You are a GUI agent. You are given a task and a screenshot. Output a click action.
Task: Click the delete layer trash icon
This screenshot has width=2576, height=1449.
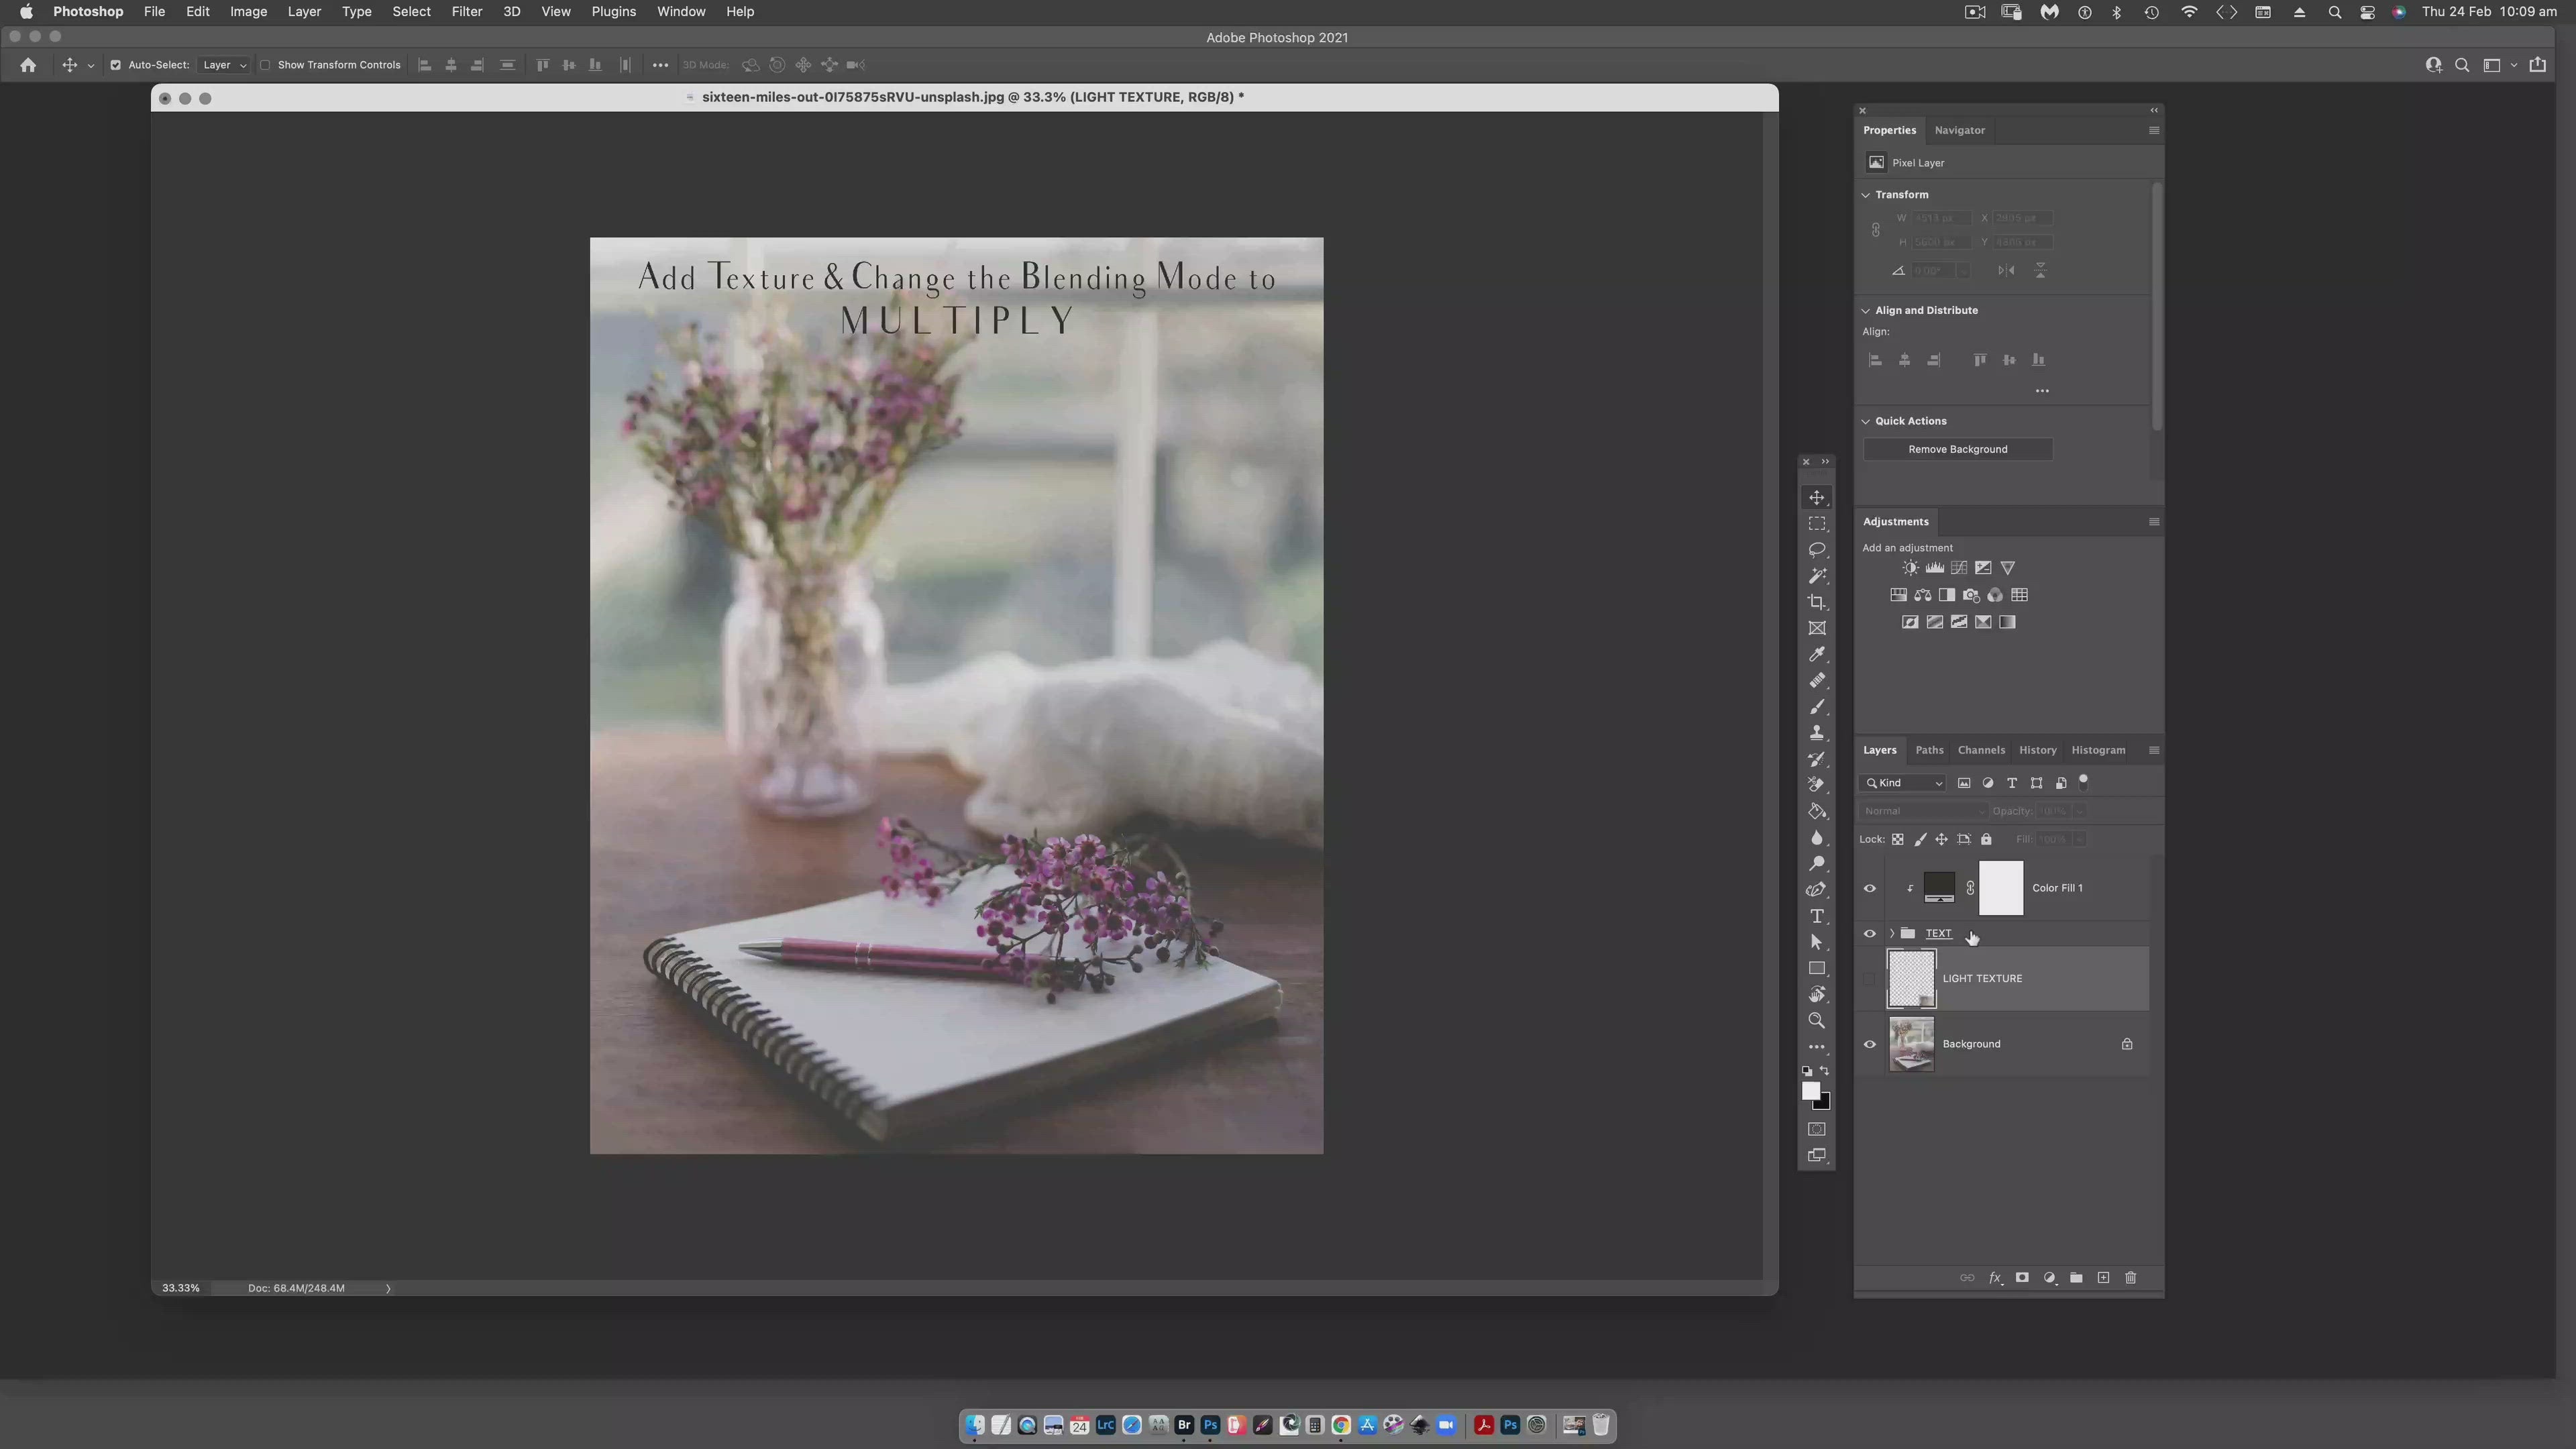pos(2130,1278)
